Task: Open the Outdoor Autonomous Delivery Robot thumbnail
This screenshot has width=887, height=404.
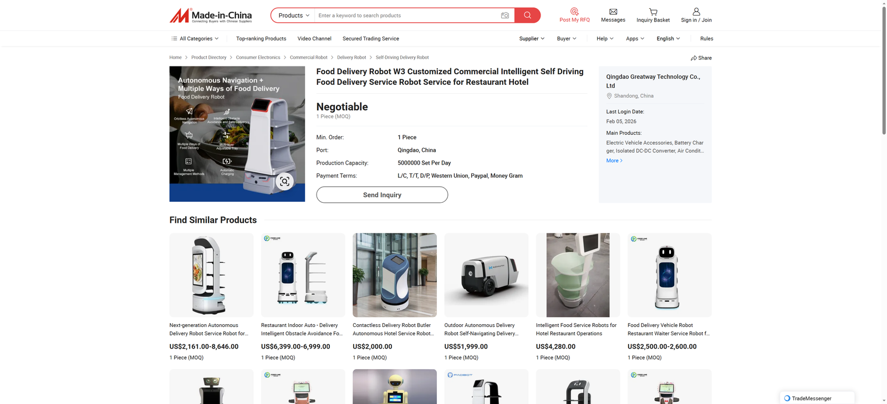Action: pyautogui.click(x=486, y=275)
